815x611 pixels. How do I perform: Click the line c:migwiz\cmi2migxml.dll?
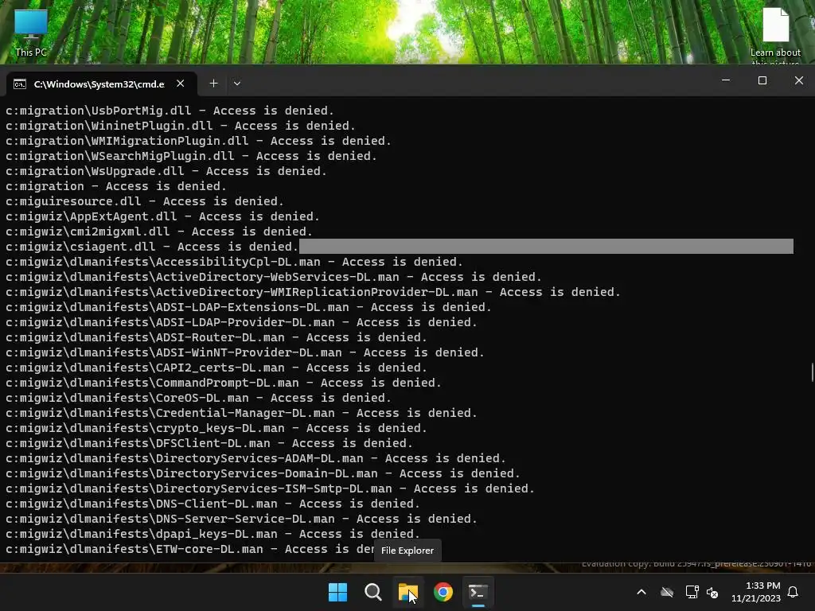tap(159, 232)
